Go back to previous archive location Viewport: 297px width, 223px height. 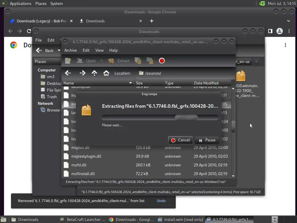point(68,73)
